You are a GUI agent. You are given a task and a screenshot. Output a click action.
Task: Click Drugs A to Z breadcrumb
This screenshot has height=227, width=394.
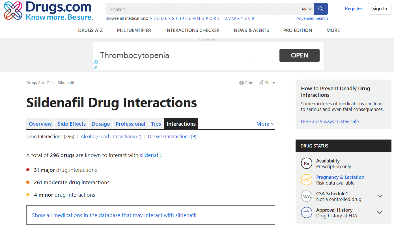coord(38,83)
